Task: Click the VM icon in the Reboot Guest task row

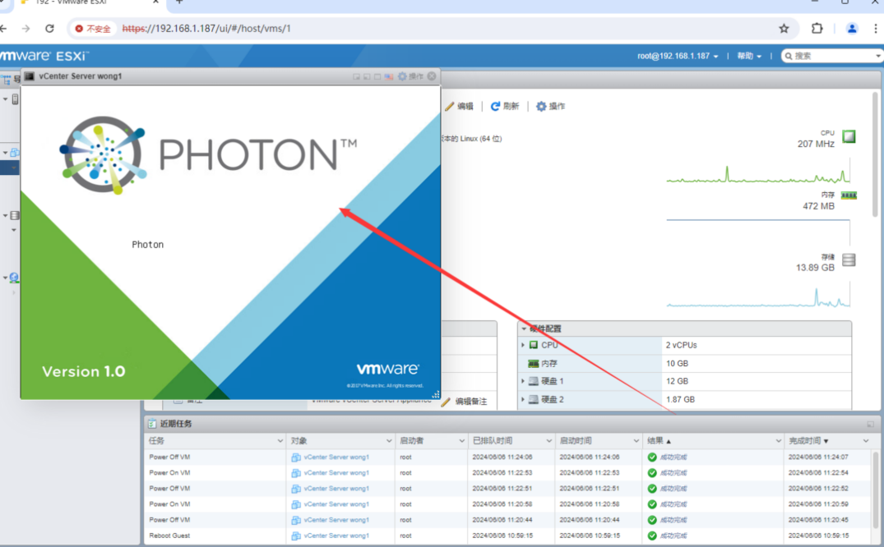Action: pos(296,536)
